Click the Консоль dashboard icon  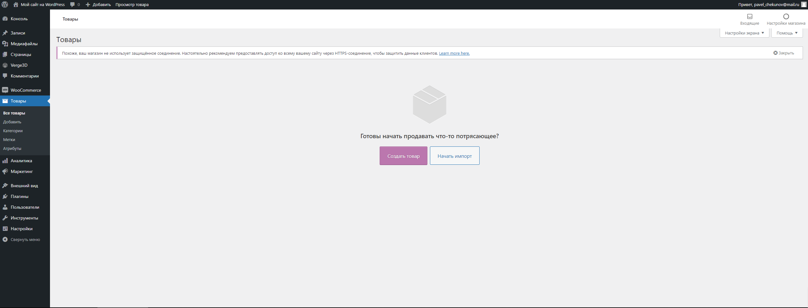coord(5,19)
